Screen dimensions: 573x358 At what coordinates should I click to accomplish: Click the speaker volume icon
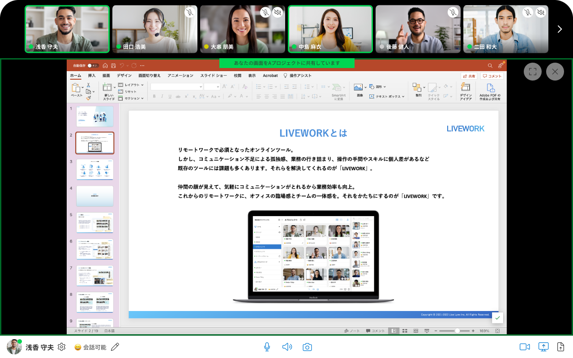(287, 347)
